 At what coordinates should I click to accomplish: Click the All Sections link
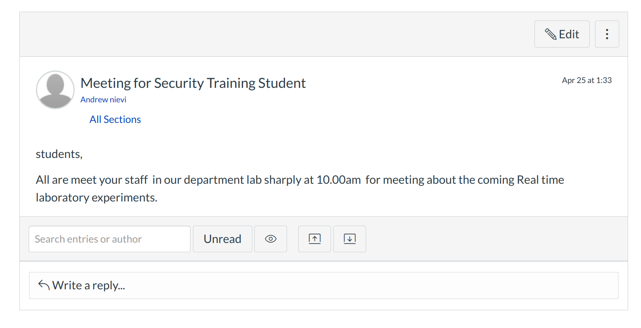[115, 120]
